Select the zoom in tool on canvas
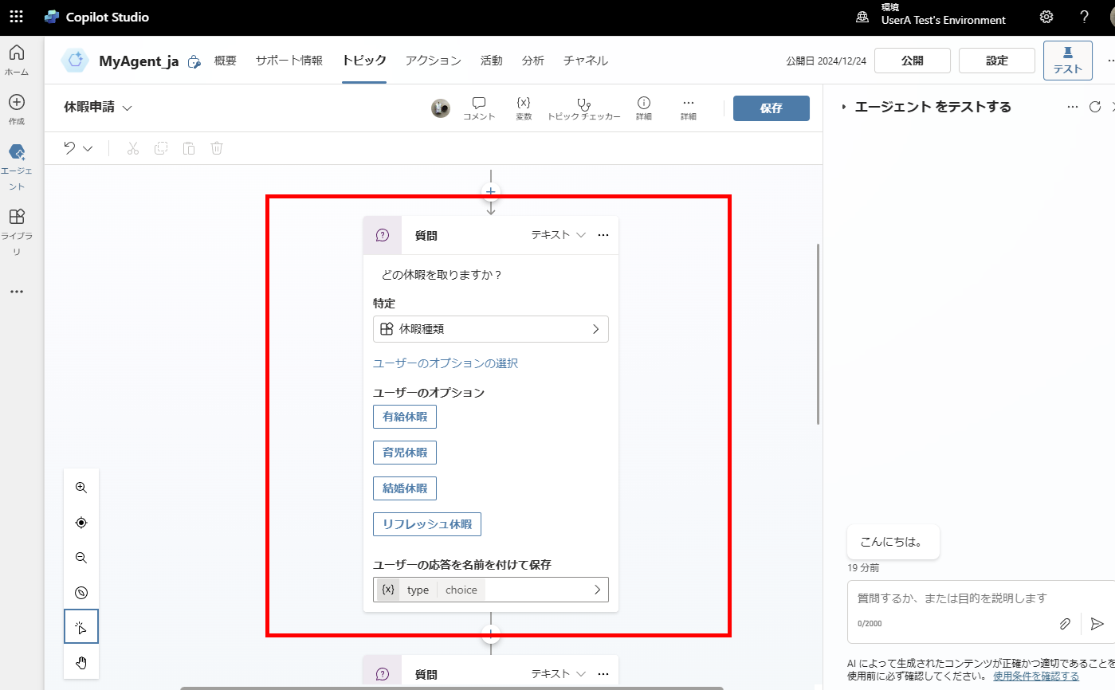This screenshot has width=1115, height=690. pos(80,487)
